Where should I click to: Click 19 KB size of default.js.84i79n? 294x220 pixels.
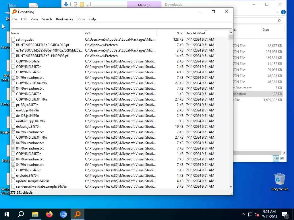(x=179, y=126)
